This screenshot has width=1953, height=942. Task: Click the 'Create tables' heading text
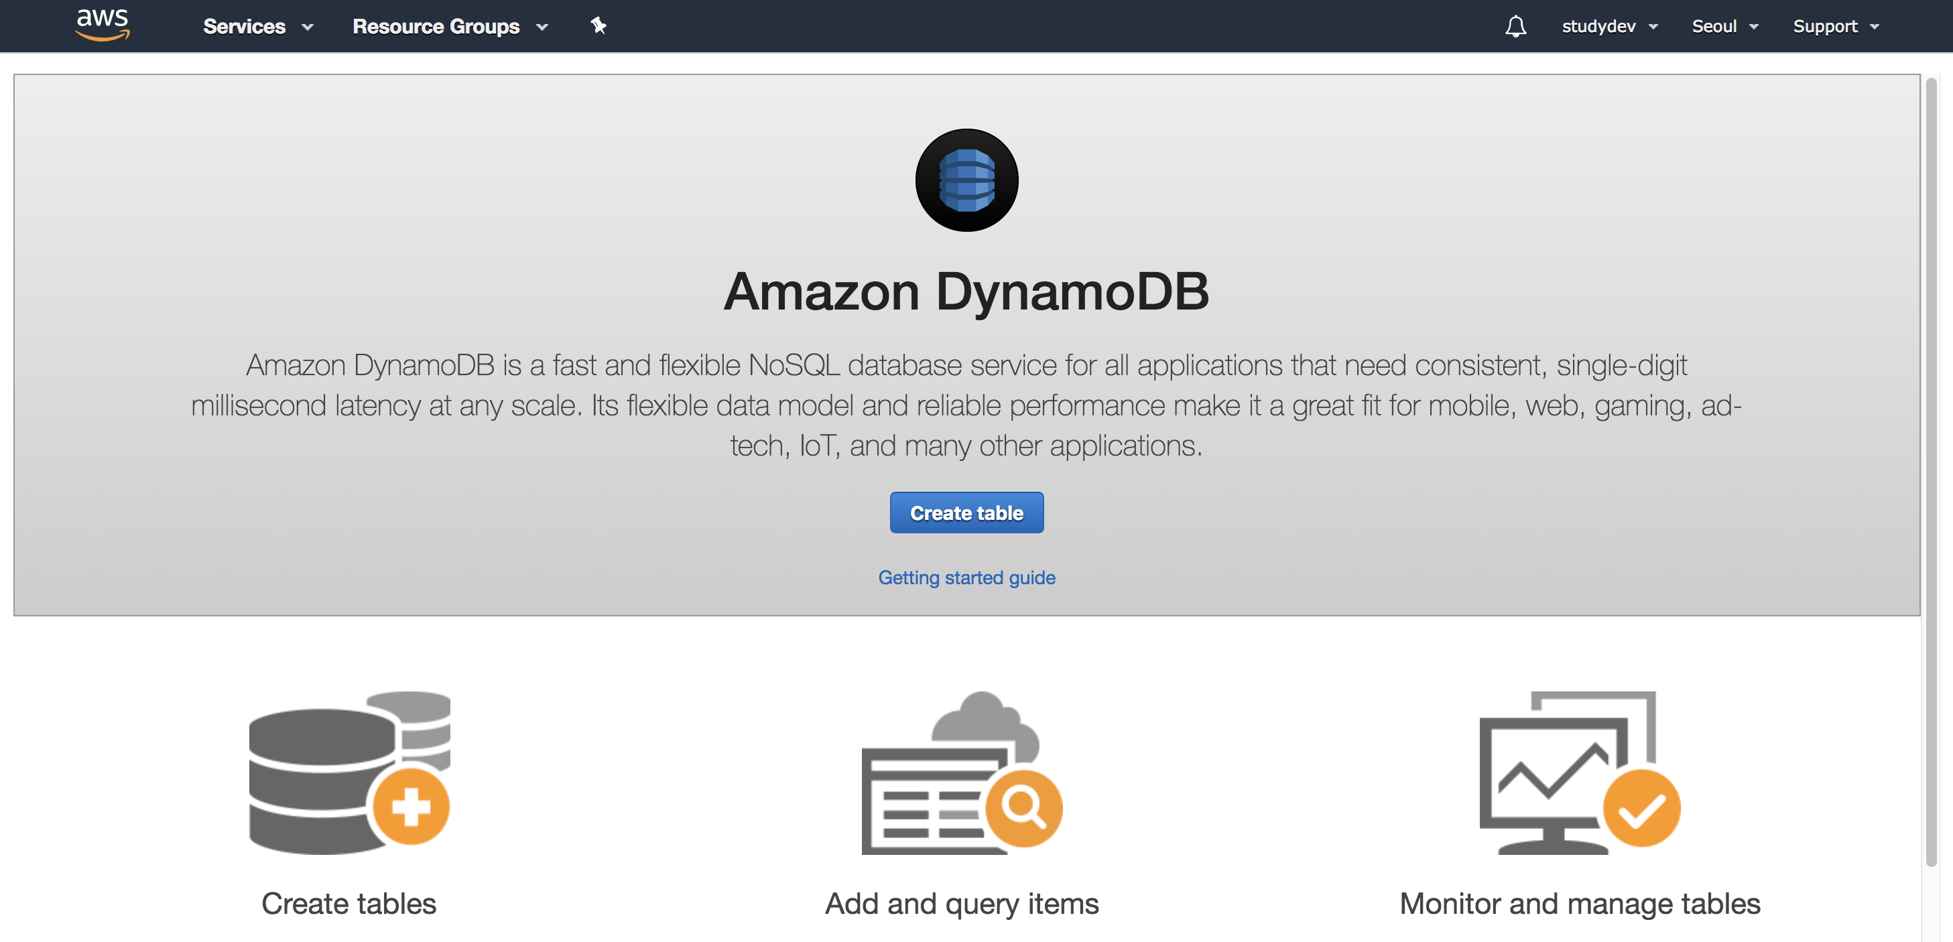(349, 904)
